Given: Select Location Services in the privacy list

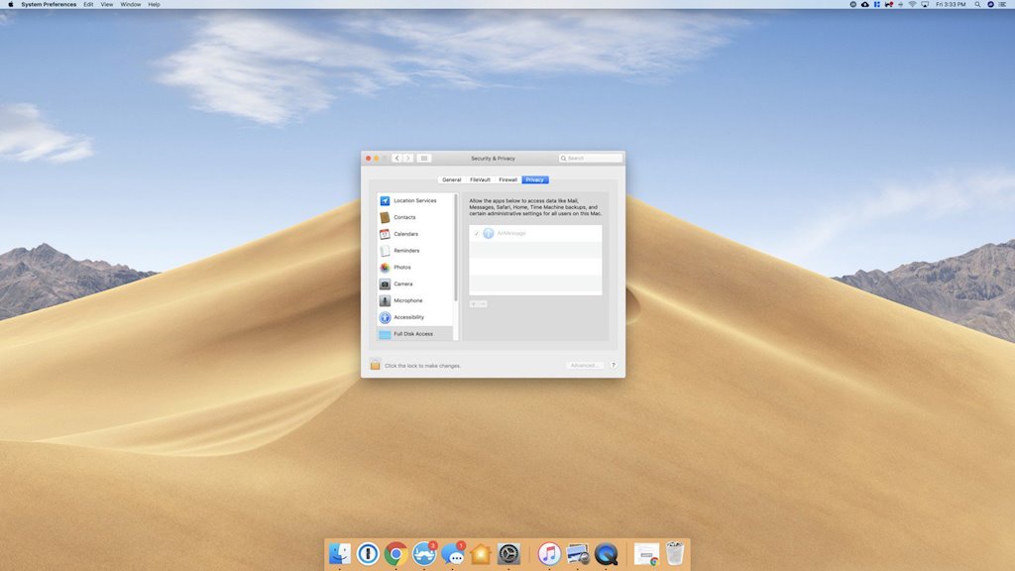Looking at the screenshot, I should pyautogui.click(x=414, y=200).
